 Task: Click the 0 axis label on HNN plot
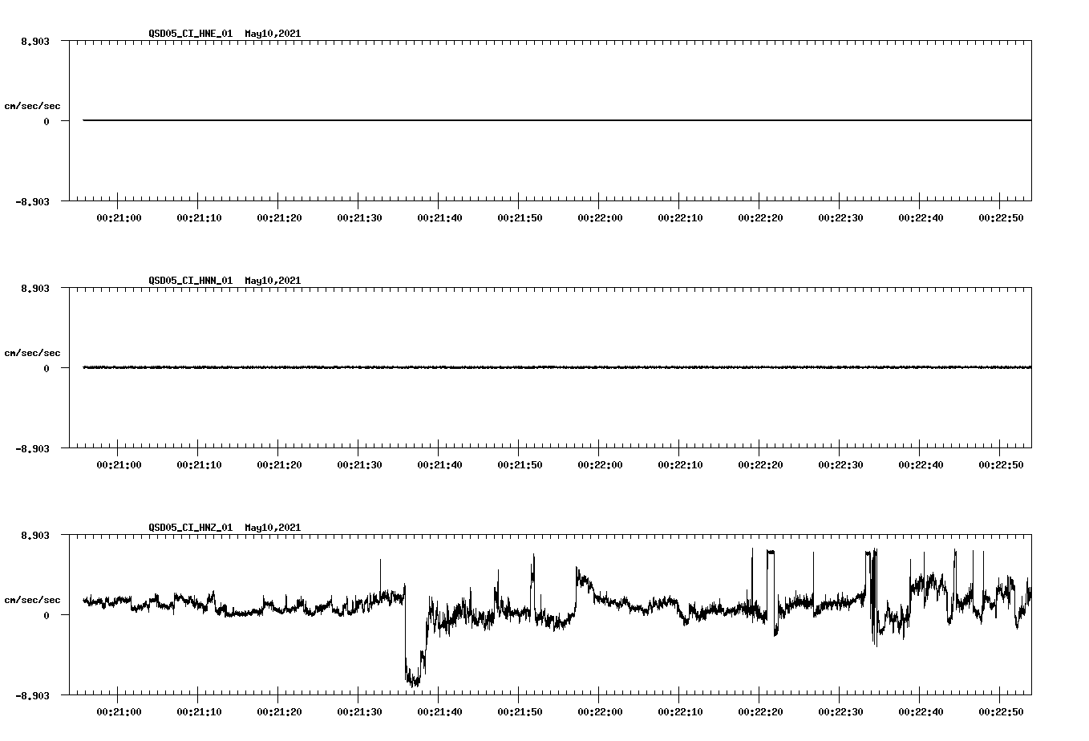47,369
